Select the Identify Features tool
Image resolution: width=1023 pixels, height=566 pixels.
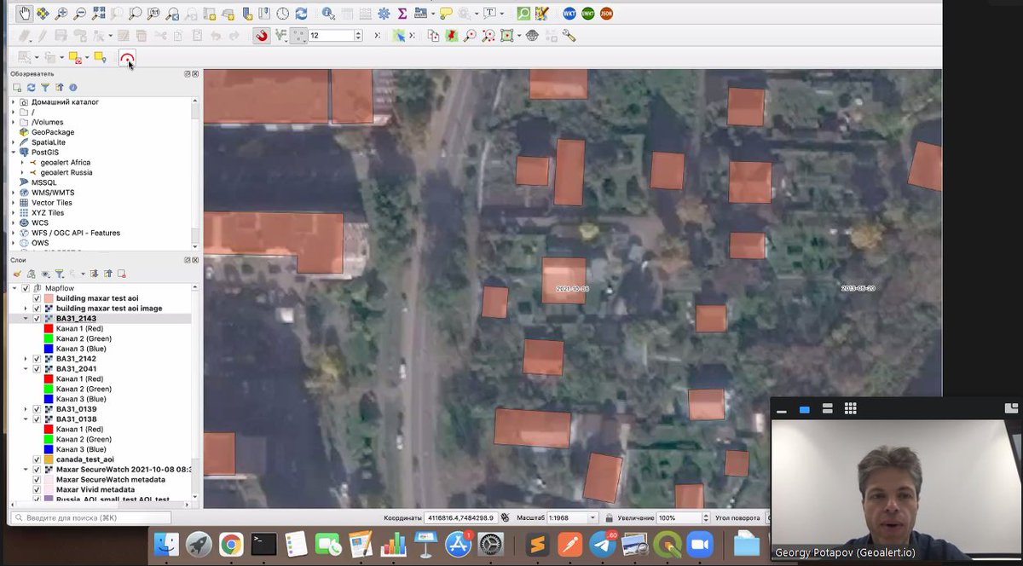tap(328, 14)
